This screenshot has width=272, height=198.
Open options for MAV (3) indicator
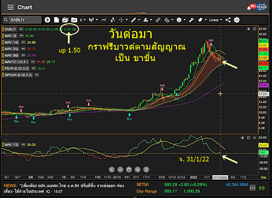21,36
